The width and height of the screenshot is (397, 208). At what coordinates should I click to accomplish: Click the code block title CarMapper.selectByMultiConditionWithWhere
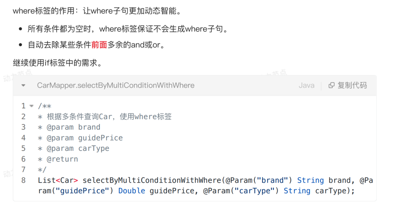click(116, 85)
